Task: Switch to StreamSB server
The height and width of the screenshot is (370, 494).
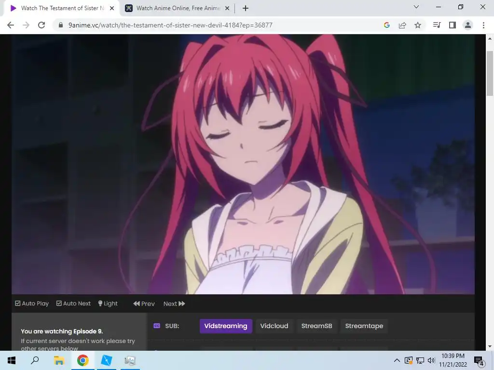Action: (x=316, y=326)
